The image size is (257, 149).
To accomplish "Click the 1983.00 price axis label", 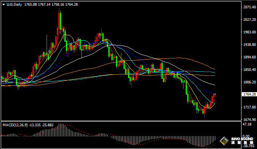I will coord(250,32).
